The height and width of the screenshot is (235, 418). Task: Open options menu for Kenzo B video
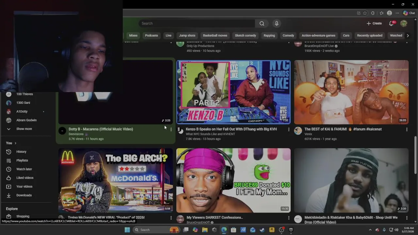(x=289, y=130)
